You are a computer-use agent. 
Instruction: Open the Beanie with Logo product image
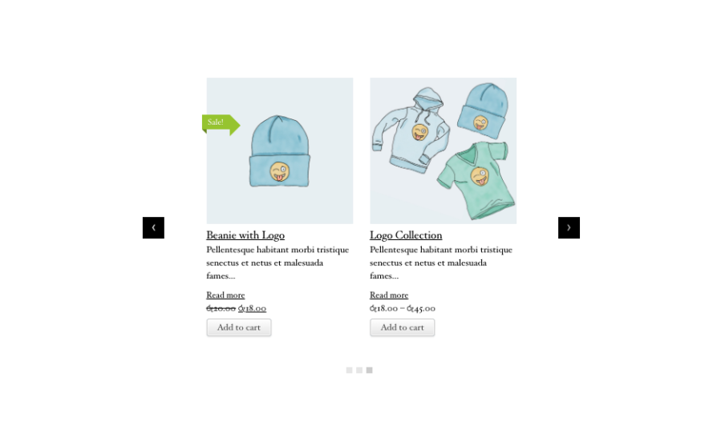click(x=280, y=150)
